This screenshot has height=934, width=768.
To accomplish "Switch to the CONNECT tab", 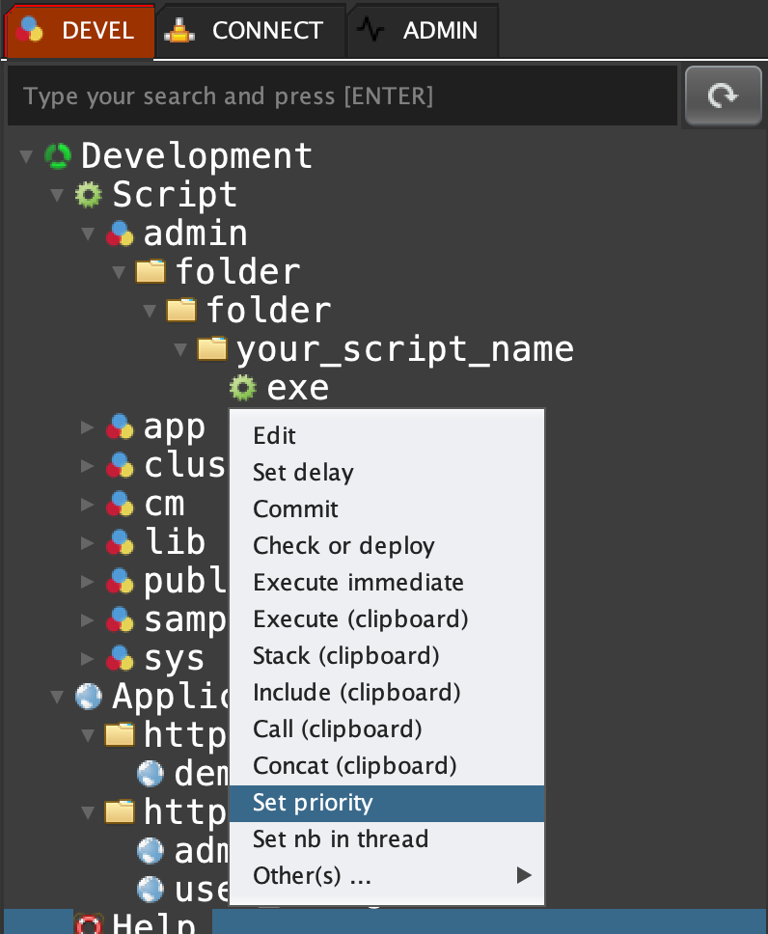I will 250,31.
